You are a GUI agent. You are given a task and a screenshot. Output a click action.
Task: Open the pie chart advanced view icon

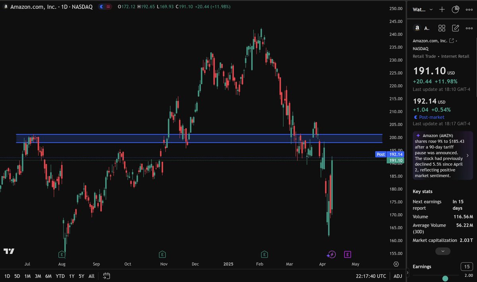pos(456,9)
